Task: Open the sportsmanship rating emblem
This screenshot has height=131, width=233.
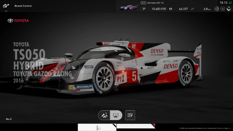Action: point(229,9)
